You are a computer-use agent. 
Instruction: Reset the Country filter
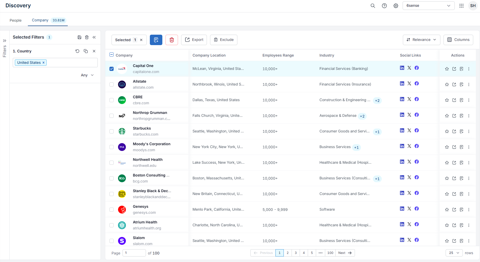[x=77, y=51]
